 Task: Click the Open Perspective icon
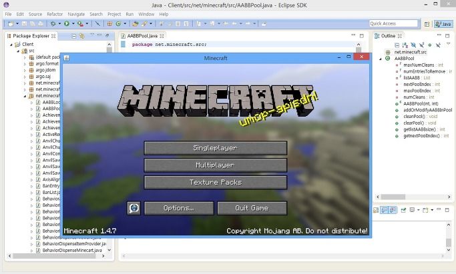click(427, 24)
